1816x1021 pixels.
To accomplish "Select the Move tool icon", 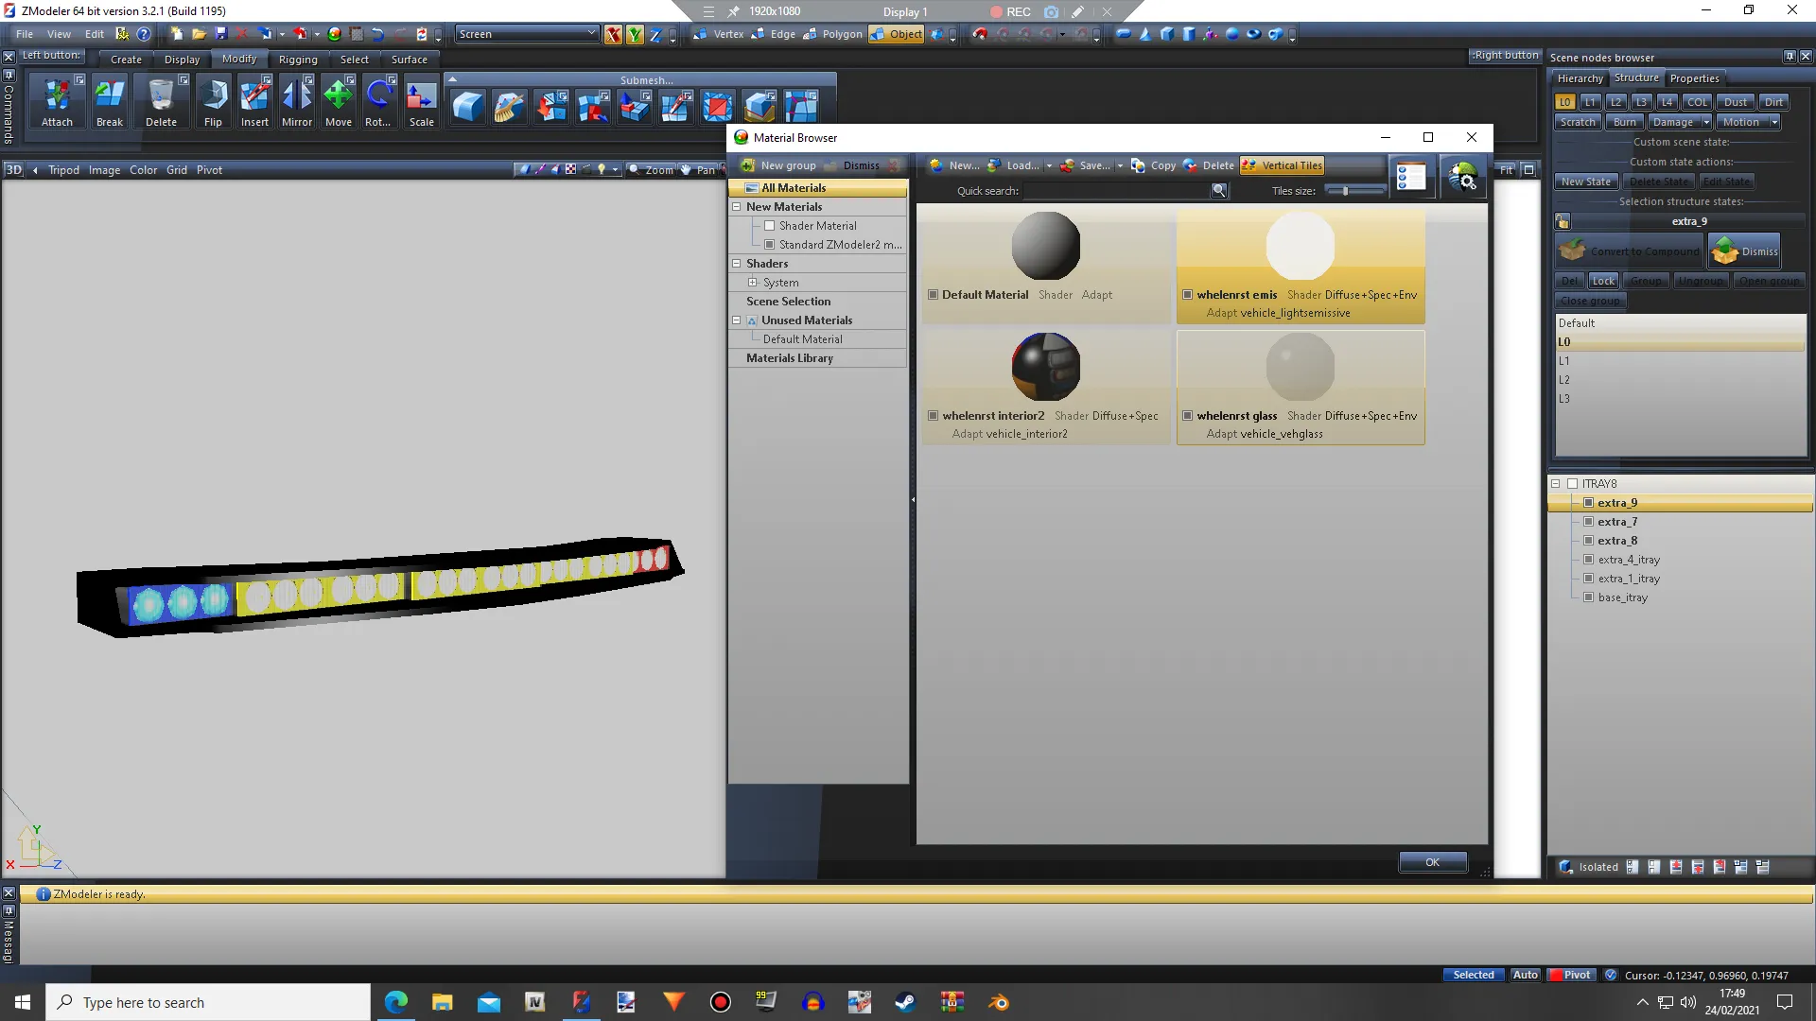I will (338, 96).
